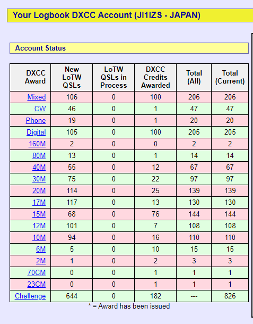The height and width of the screenshot is (324, 253).
Task: Open the Mixed DXCC award link
Action: (x=37, y=97)
